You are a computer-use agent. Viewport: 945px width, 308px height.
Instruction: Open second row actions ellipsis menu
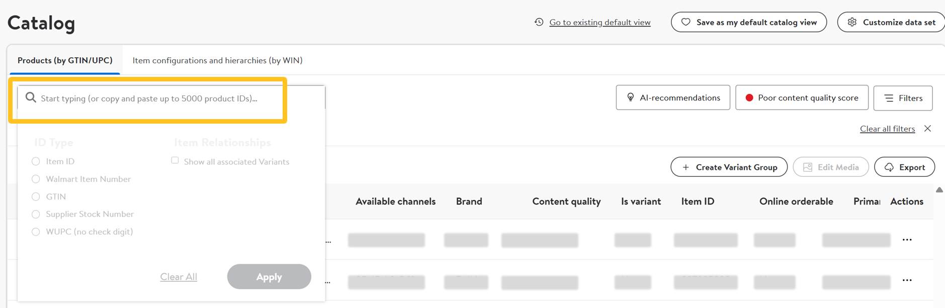pyautogui.click(x=907, y=280)
